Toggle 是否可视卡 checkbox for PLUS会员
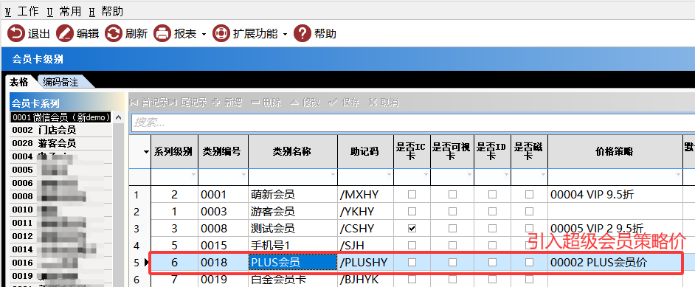The image size is (695, 287). pos(452,262)
